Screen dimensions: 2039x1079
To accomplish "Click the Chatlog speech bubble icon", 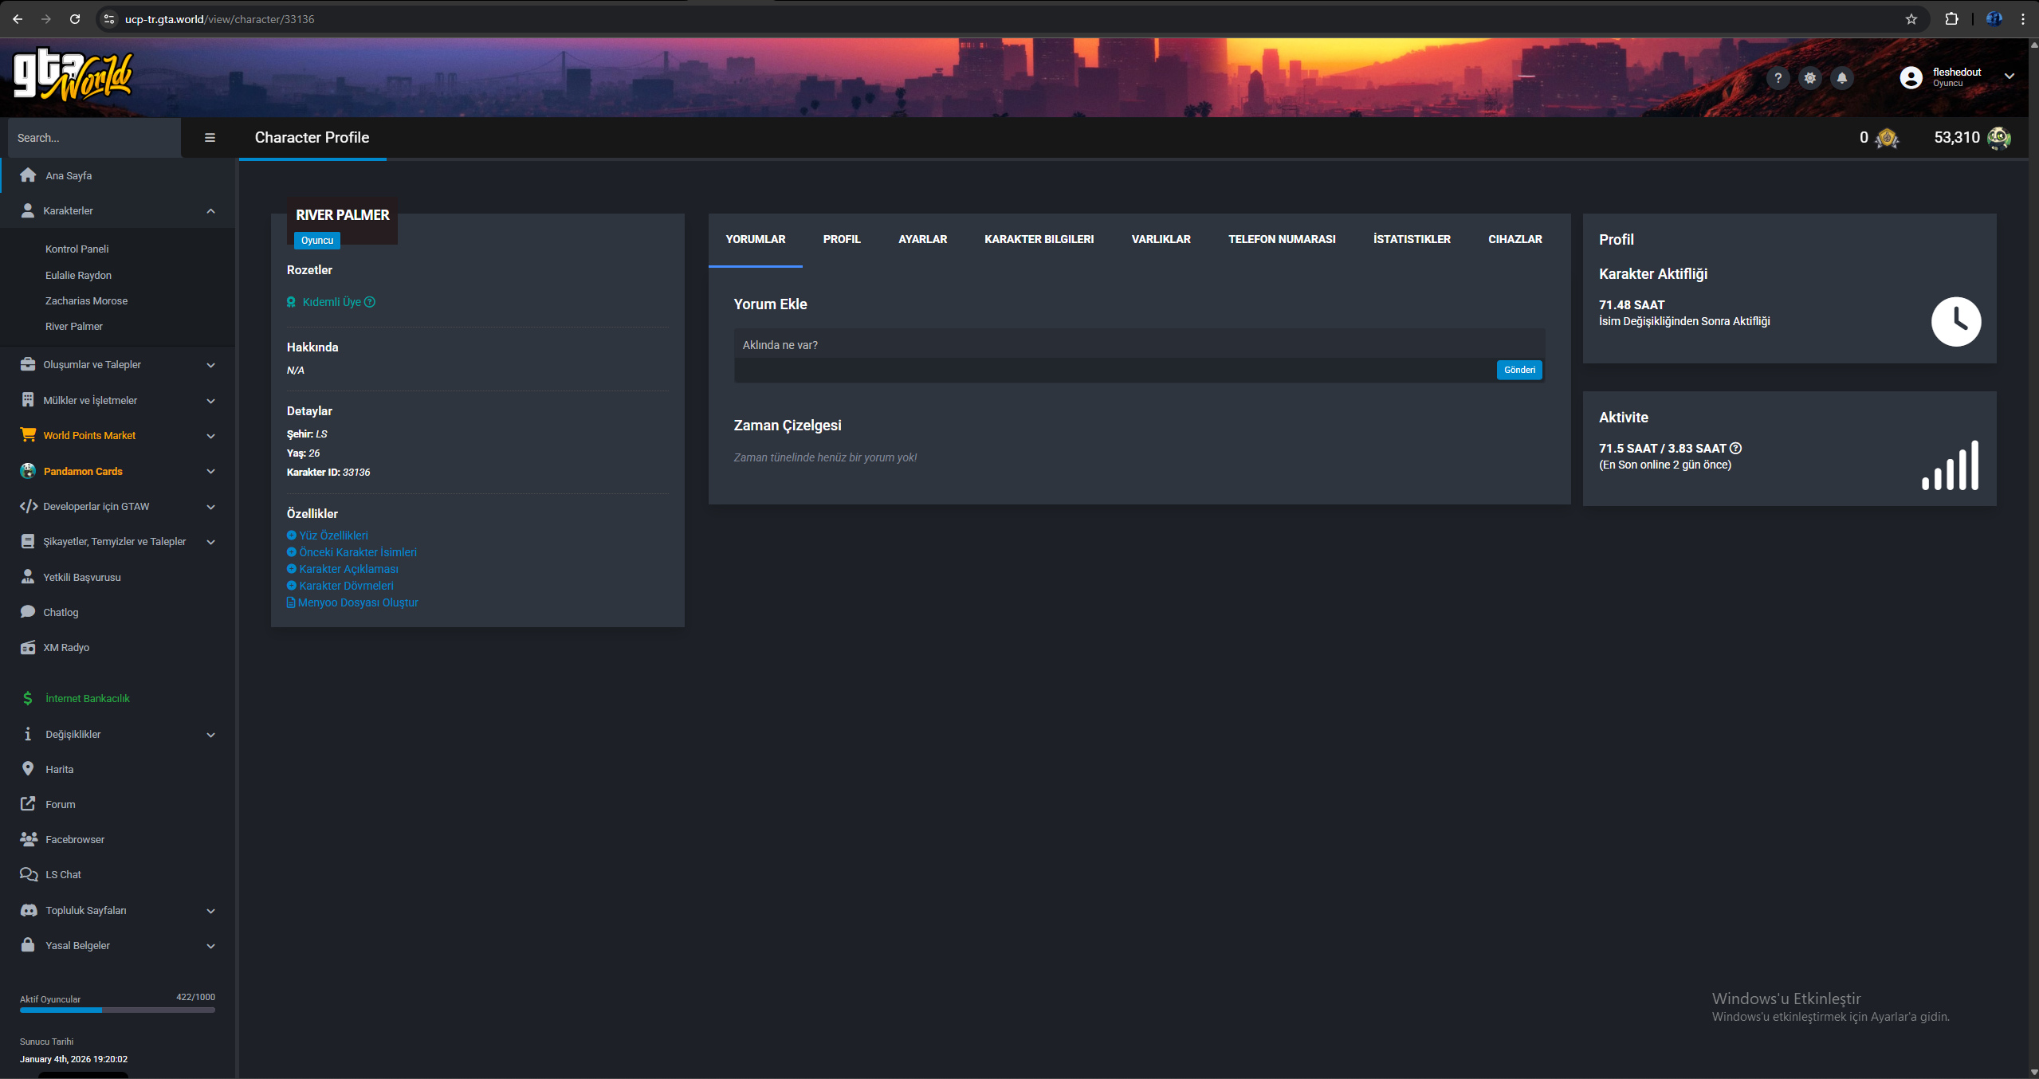I will [28, 612].
